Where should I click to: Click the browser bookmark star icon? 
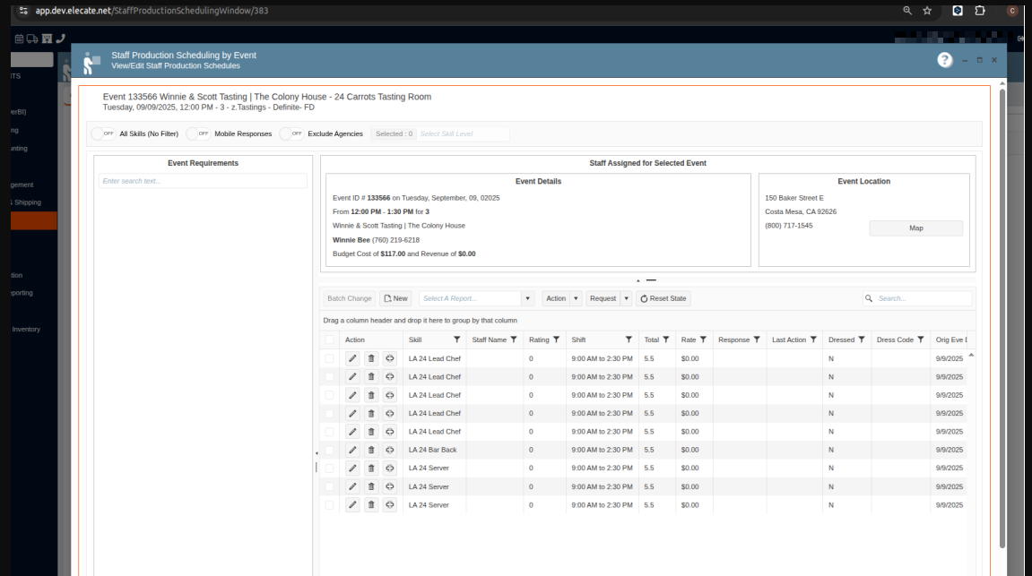(927, 11)
